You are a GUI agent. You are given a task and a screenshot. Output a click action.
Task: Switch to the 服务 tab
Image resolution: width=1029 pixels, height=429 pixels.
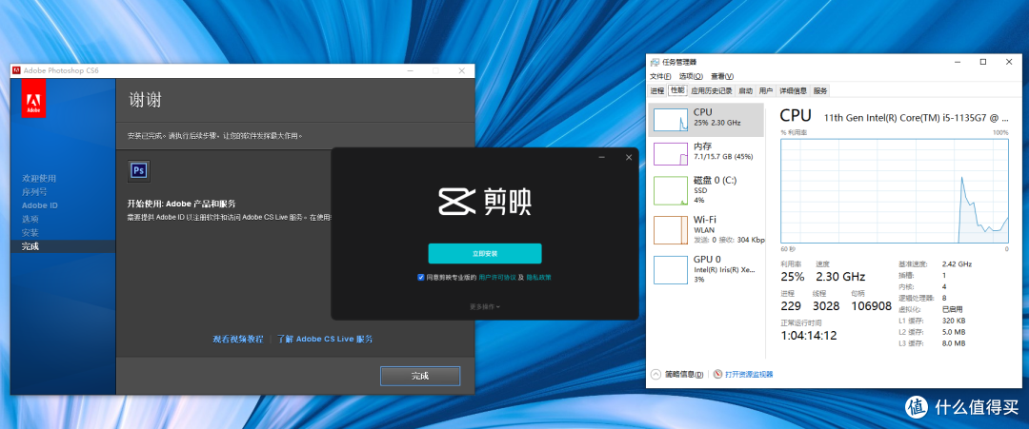tap(820, 91)
